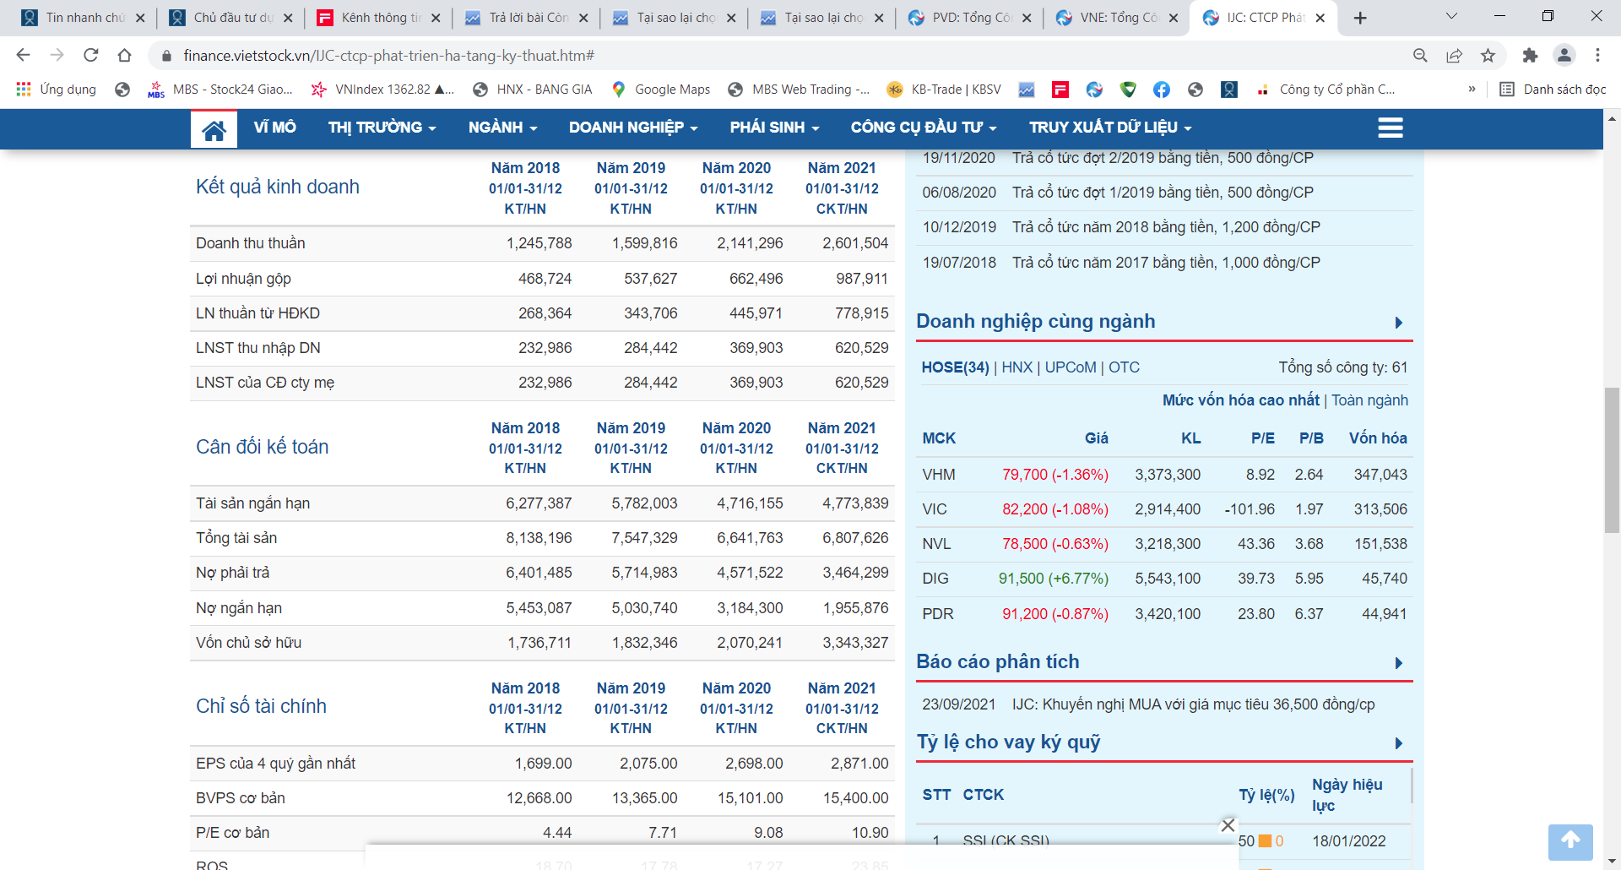This screenshot has width=1621, height=870.
Task: Open browser home page icon
Action: (124, 55)
